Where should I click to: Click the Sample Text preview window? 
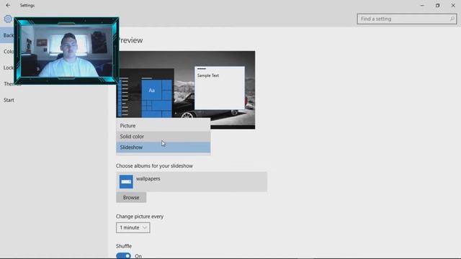point(219,88)
